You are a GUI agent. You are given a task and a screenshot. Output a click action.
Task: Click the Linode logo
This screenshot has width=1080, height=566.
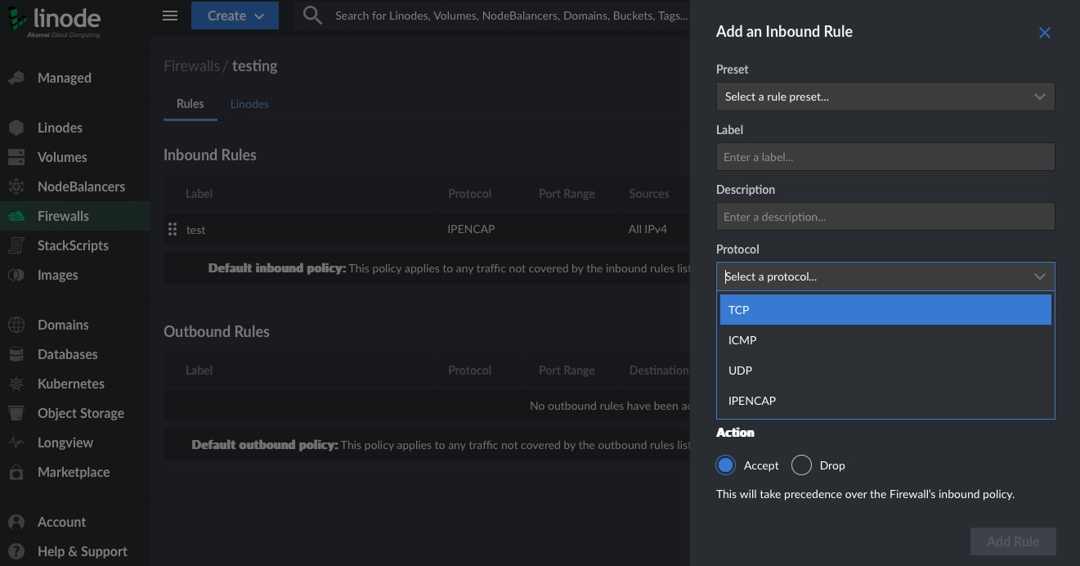click(x=54, y=20)
